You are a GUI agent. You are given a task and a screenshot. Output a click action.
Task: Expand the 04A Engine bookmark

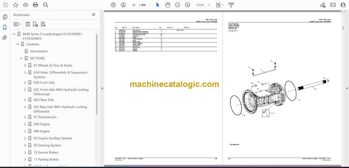25,124
